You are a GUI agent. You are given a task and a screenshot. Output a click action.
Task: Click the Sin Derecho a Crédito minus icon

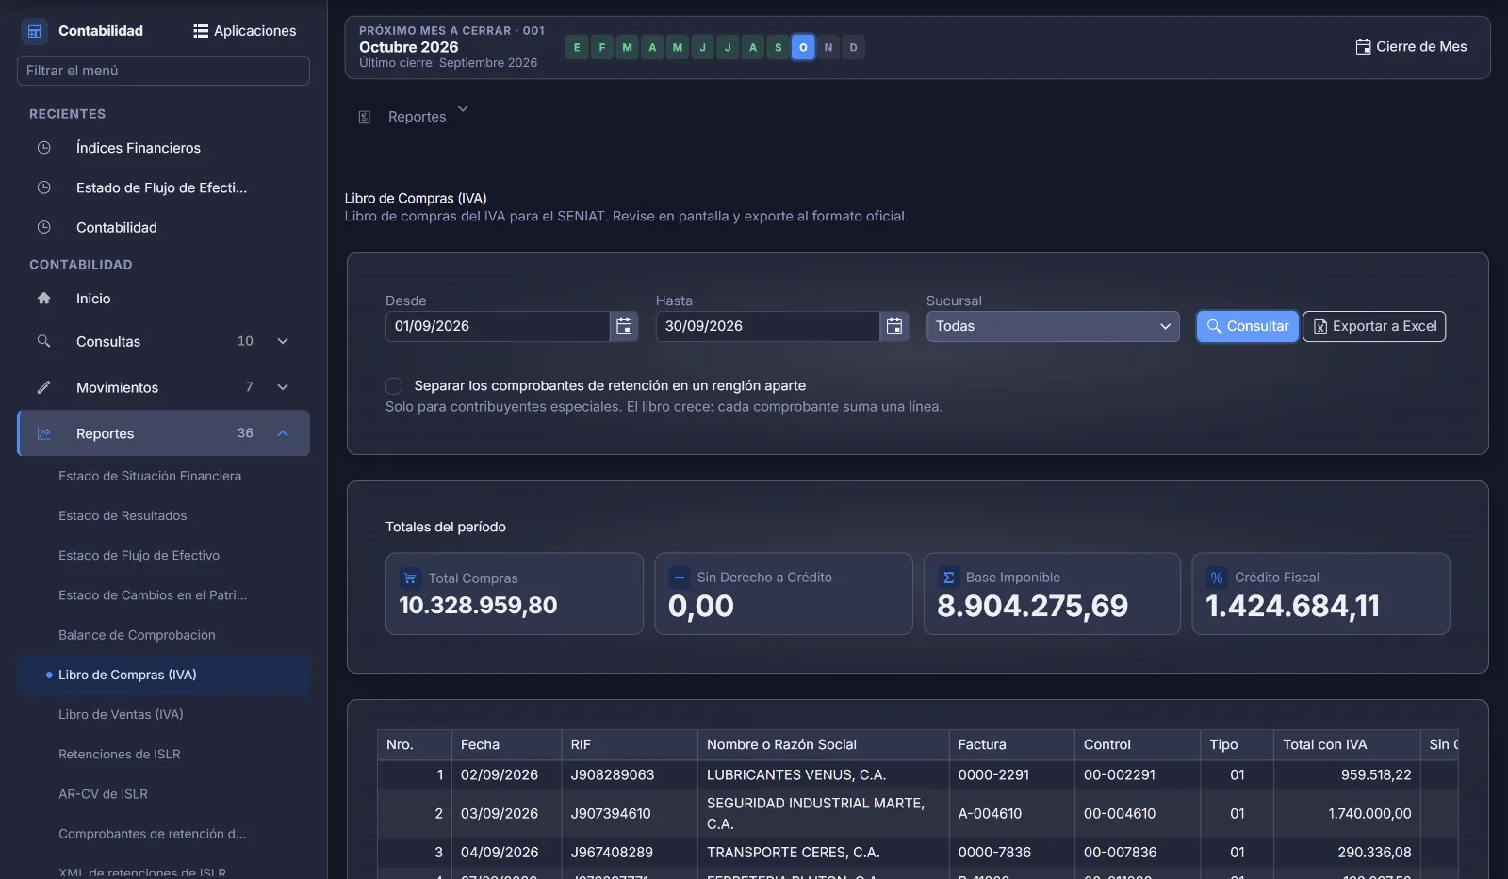click(680, 578)
